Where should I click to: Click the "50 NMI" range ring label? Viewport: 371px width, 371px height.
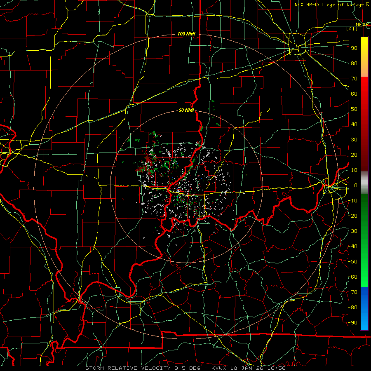pyautogui.click(x=186, y=110)
